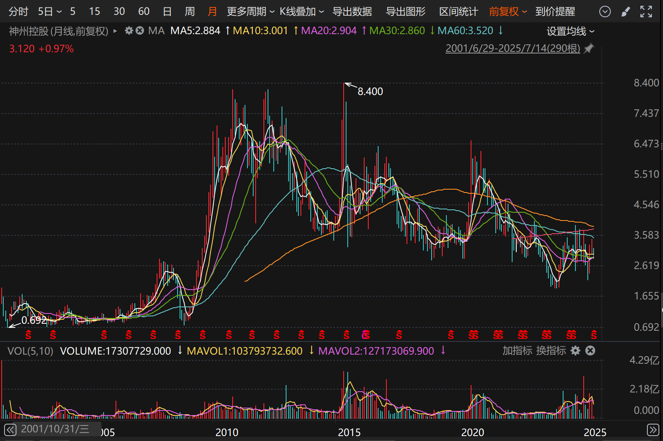The width and height of the screenshot is (663, 441).
Task: Select 60-minute period tab
Action: 144,12
